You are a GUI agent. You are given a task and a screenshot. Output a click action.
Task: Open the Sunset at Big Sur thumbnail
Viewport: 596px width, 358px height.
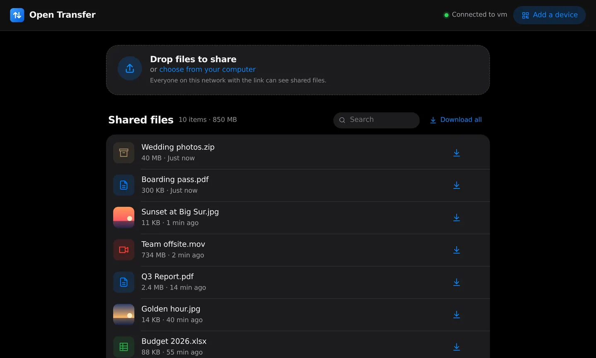click(124, 218)
